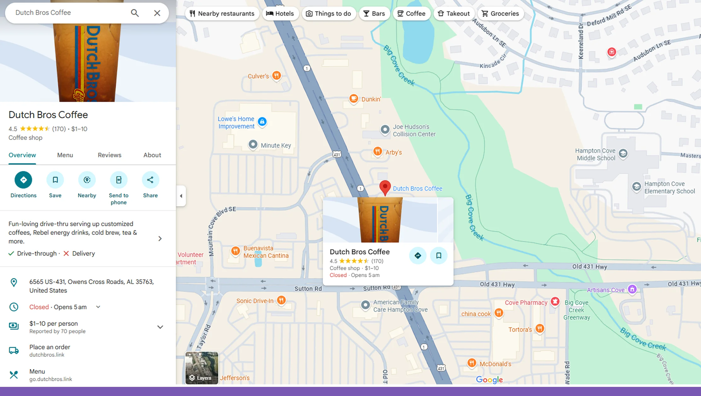Select the Things to do chip
This screenshot has height=396, width=701.
(329, 14)
